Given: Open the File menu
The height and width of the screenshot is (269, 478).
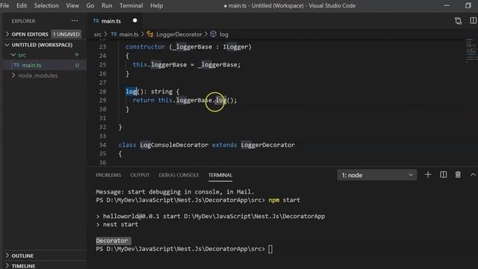Looking at the screenshot, I should 4,5.
